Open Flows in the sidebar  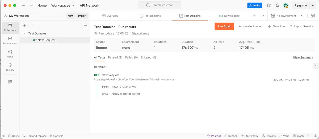tap(10, 54)
